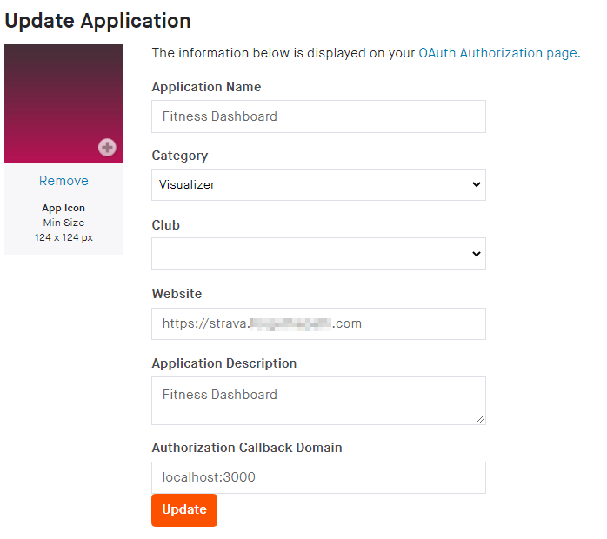Open the OAuth Authorization page link
The height and width of the screenshot is (539, 607).
(499, 53)
